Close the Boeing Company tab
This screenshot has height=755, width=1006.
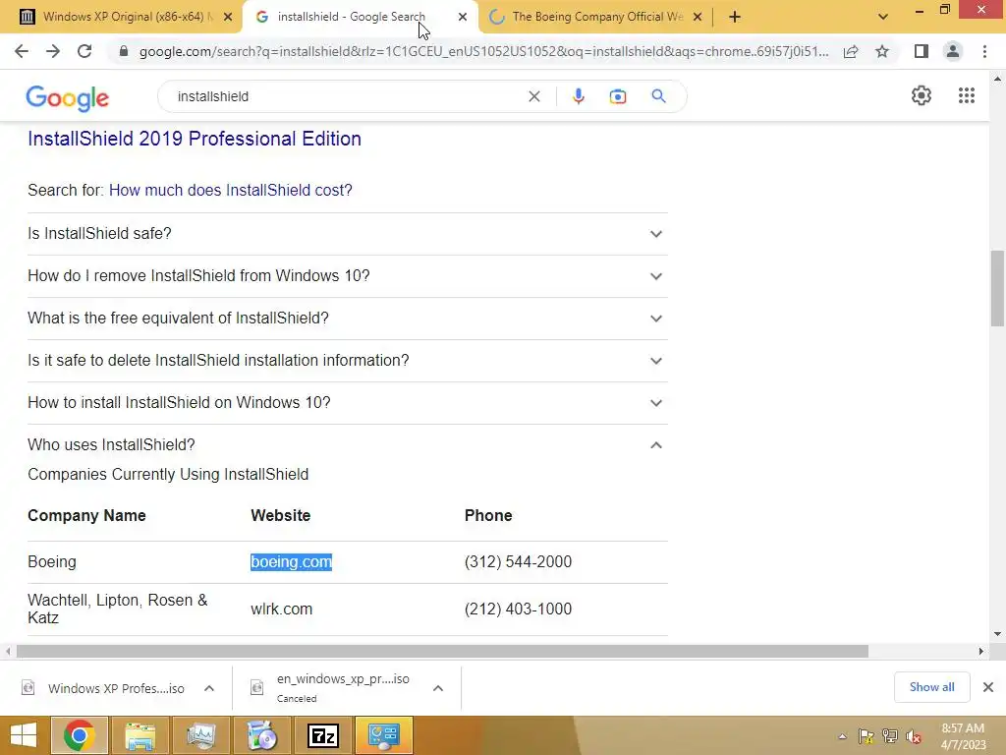(698, 17)
